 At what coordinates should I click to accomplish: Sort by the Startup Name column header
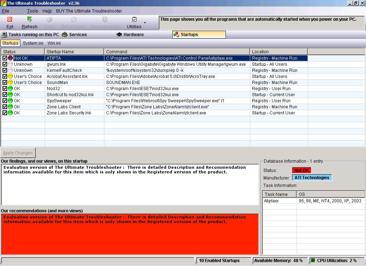pyautogui.click(x=74, y=51)
